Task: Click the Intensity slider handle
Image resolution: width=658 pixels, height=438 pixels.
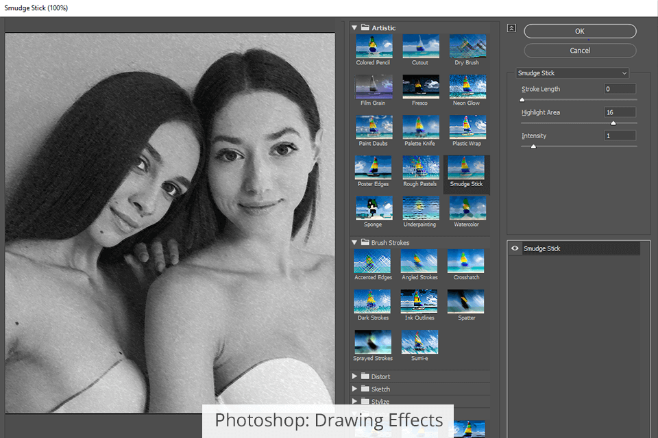Action: [x=533, y=146]
